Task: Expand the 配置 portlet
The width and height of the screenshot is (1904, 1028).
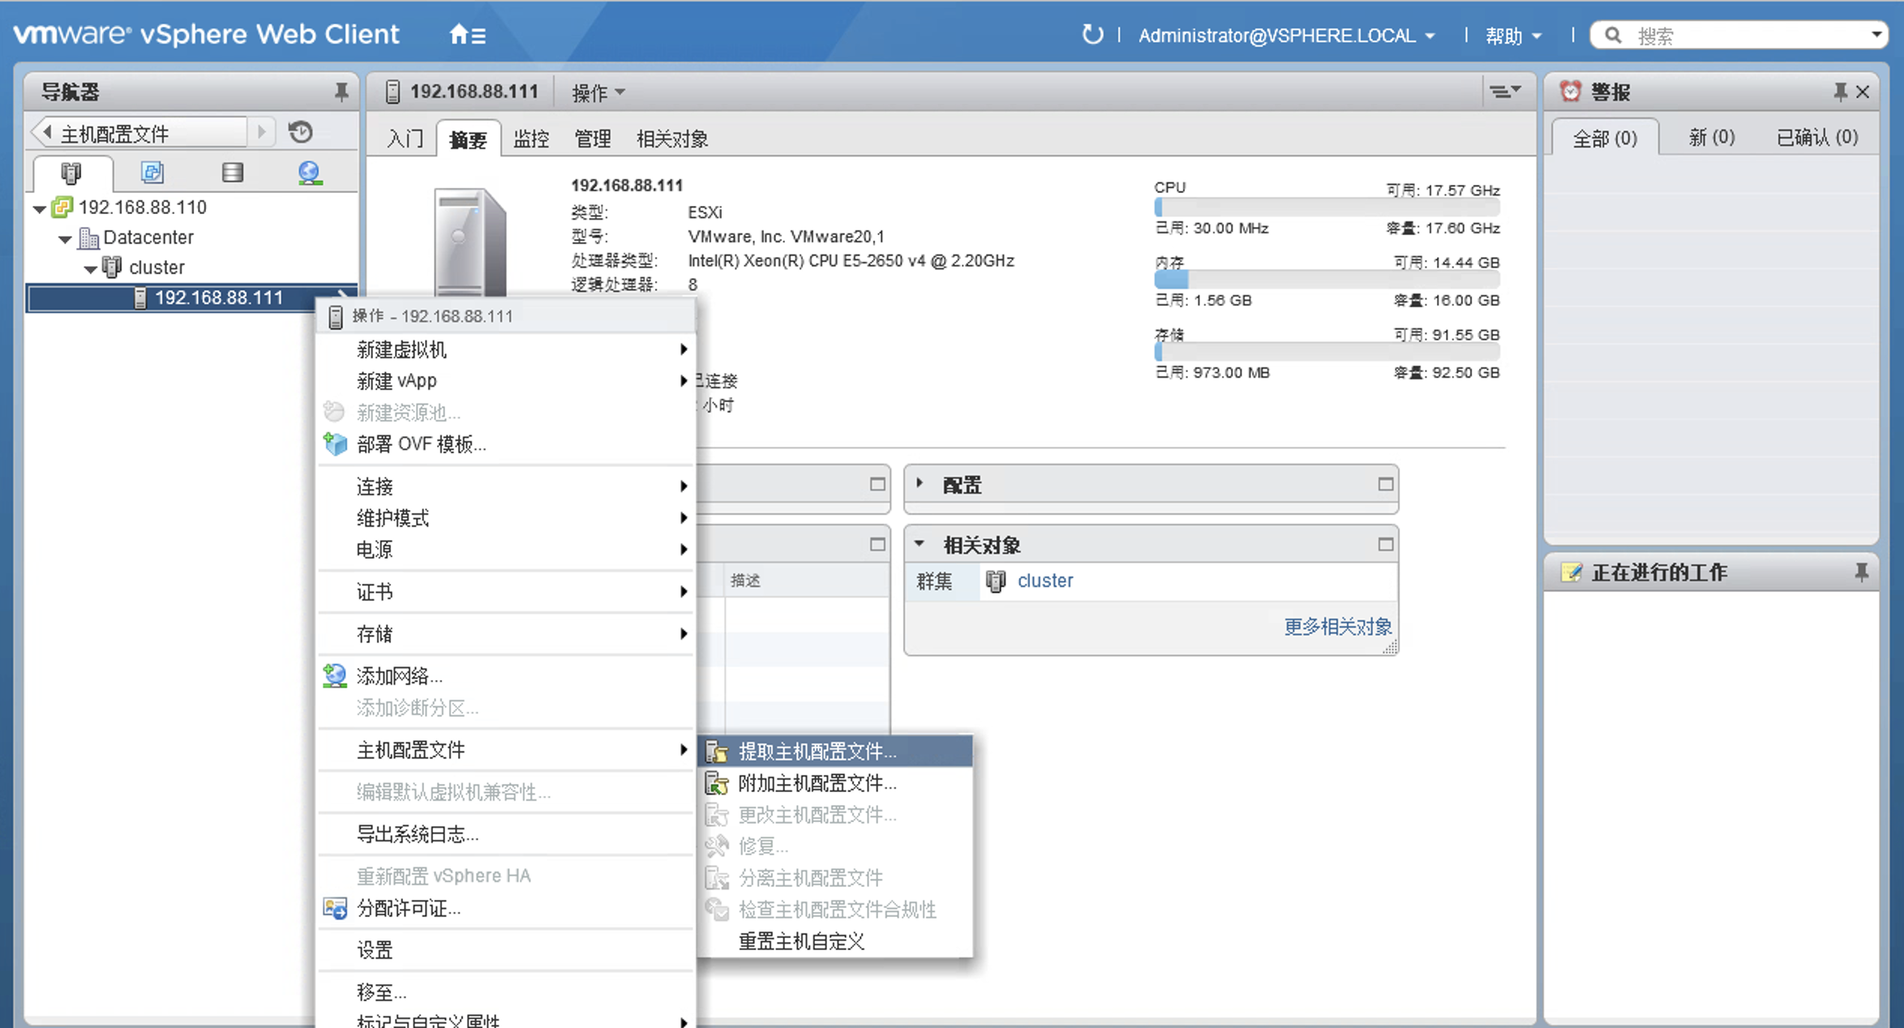Action: (920, 484)
